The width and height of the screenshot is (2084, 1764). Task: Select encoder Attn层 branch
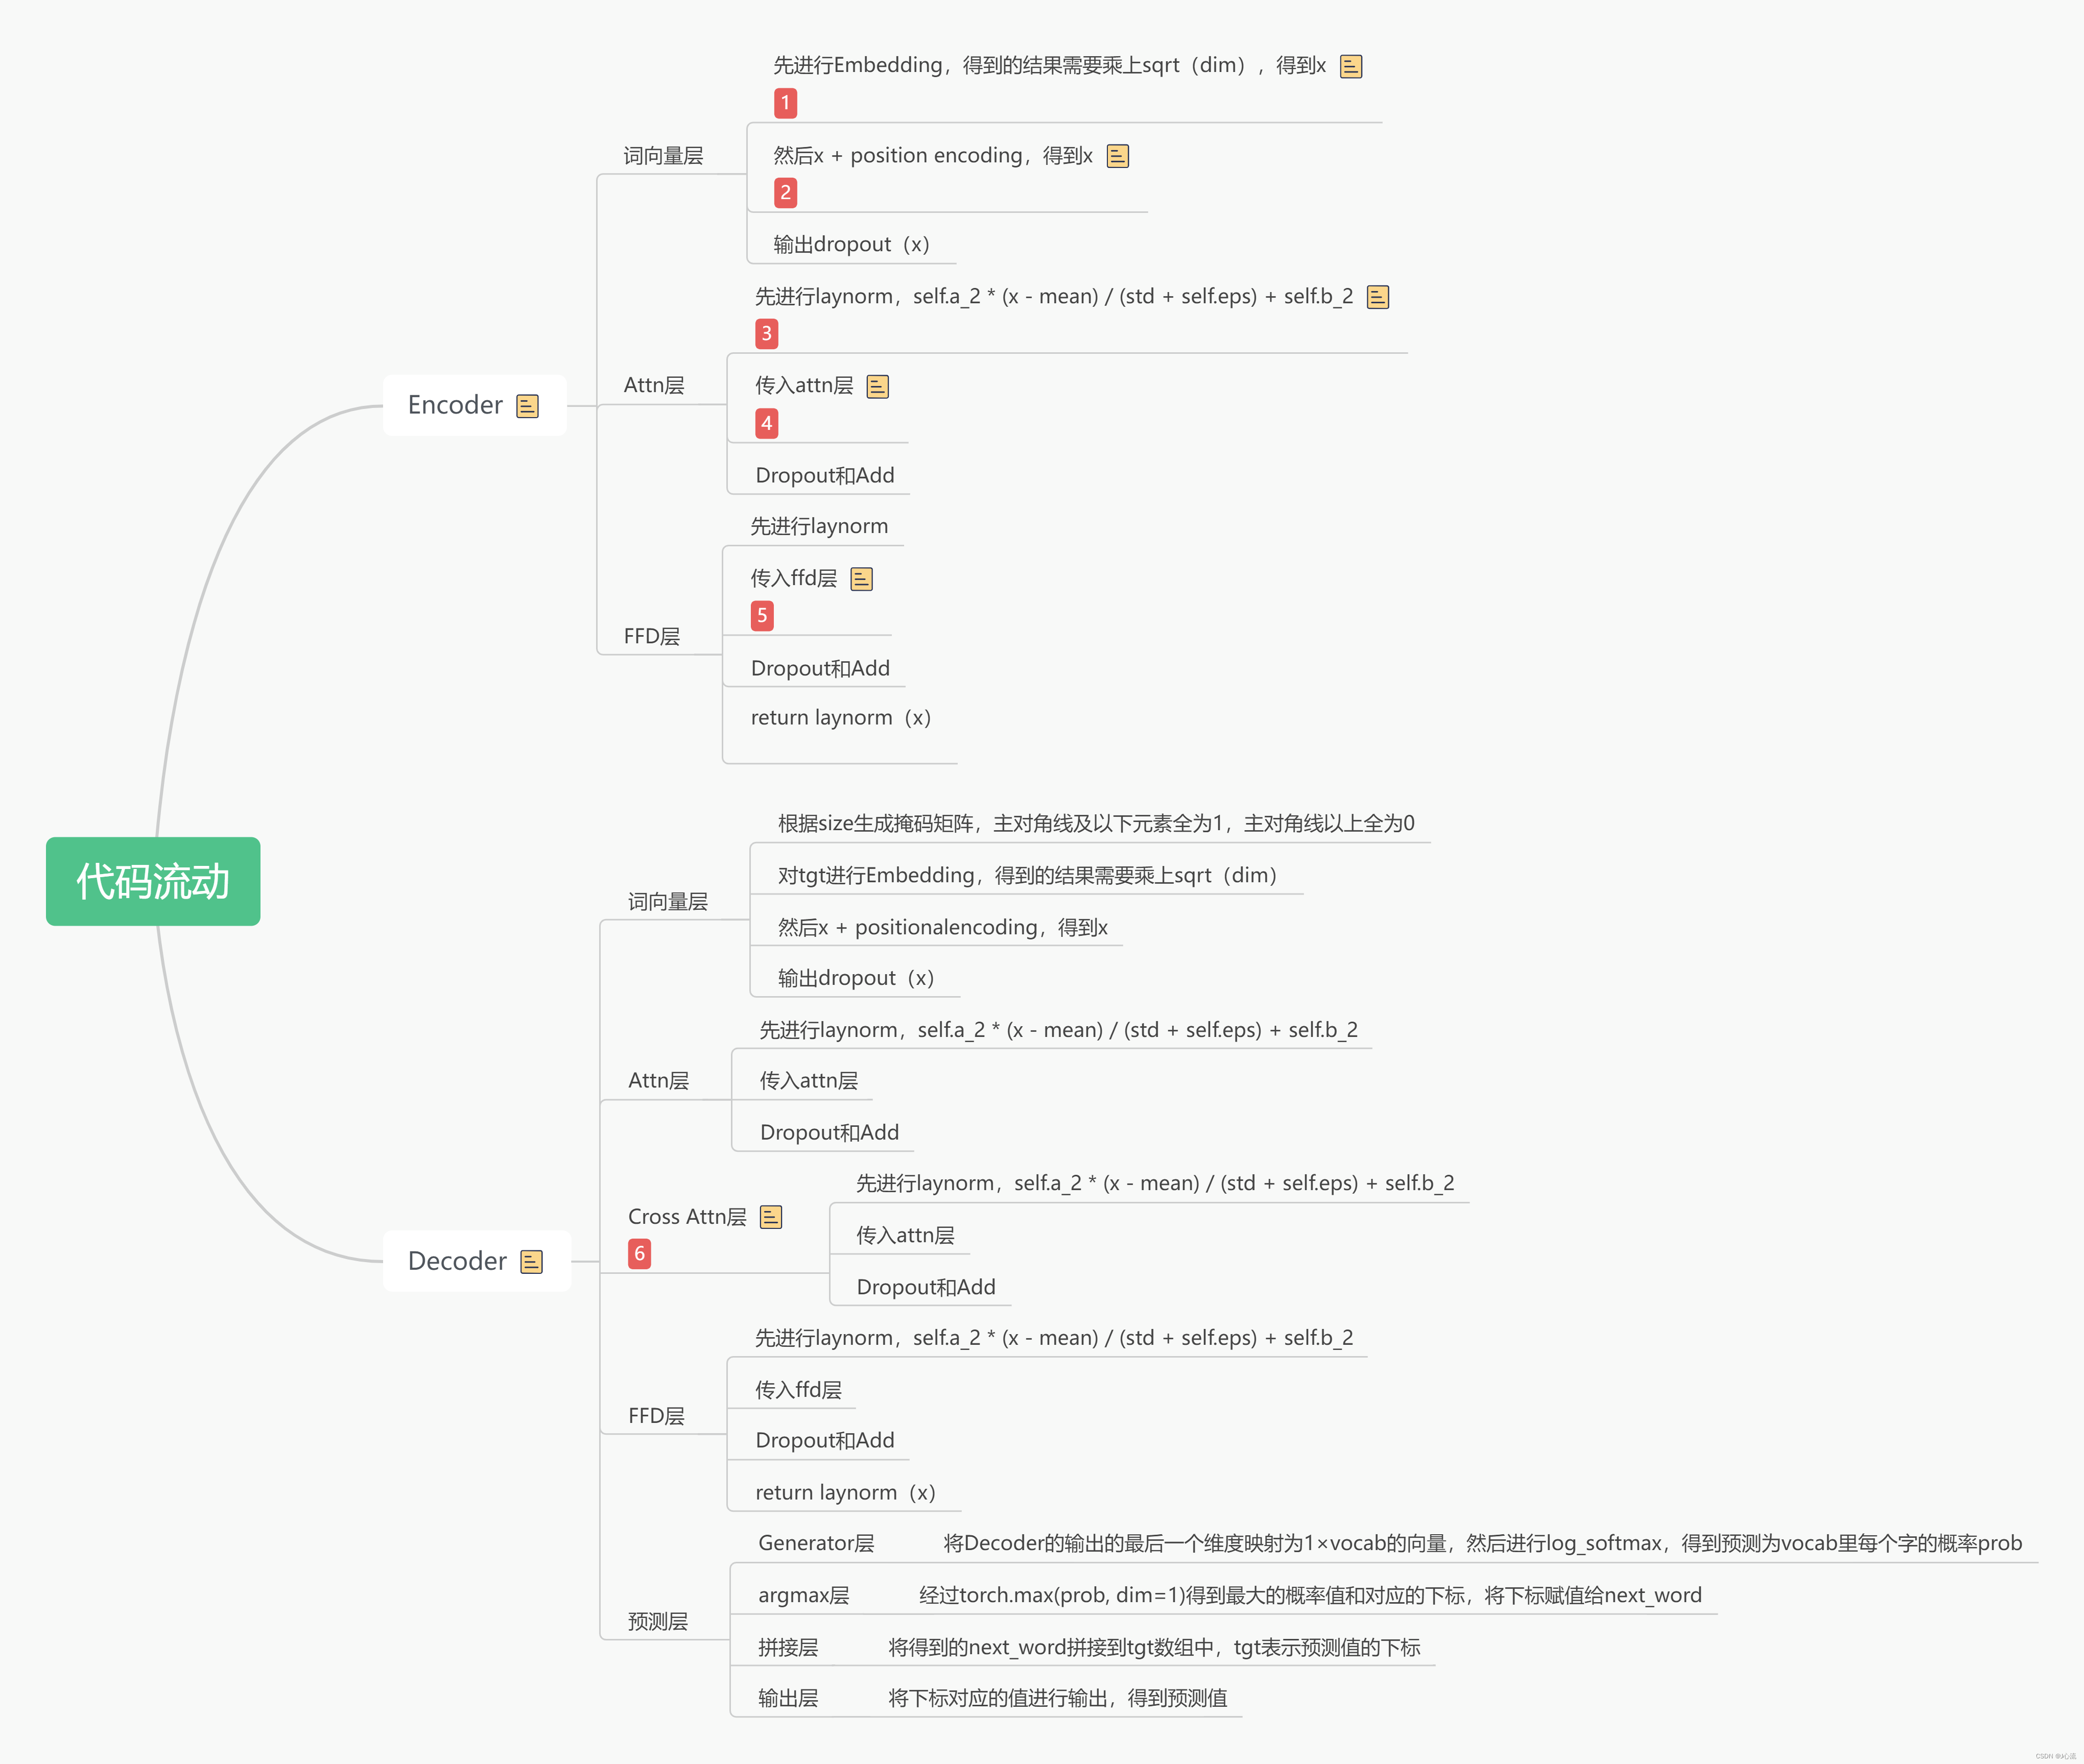(654, 385)
